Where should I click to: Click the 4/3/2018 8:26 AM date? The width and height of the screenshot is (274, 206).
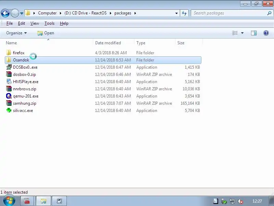(x=111, y=53)
